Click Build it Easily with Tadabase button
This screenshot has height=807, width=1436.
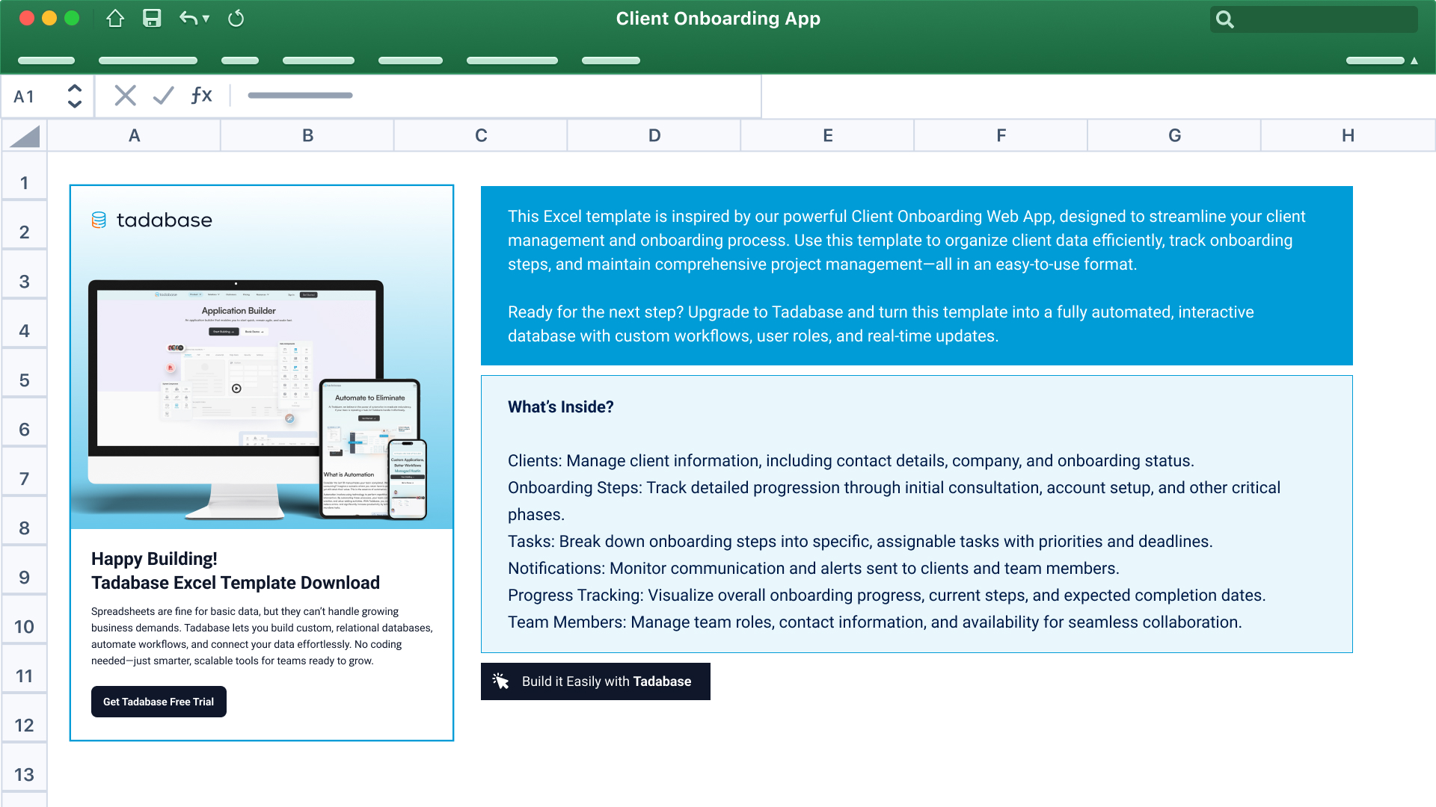(595, 681)
